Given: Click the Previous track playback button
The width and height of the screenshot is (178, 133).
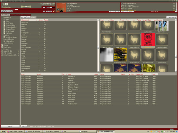Looking at the screenshot, I should (x=2, y=11).
